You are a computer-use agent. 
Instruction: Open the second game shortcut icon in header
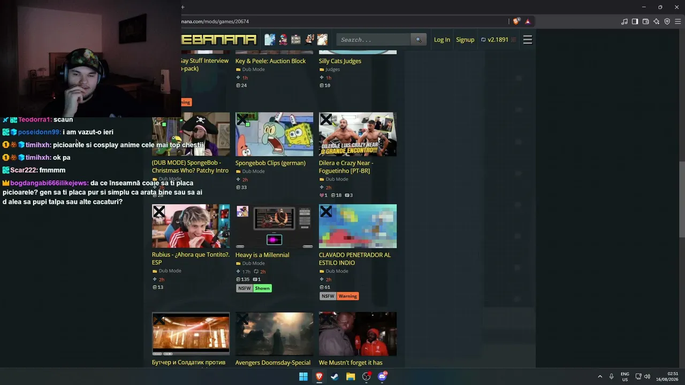coord(283,40)
